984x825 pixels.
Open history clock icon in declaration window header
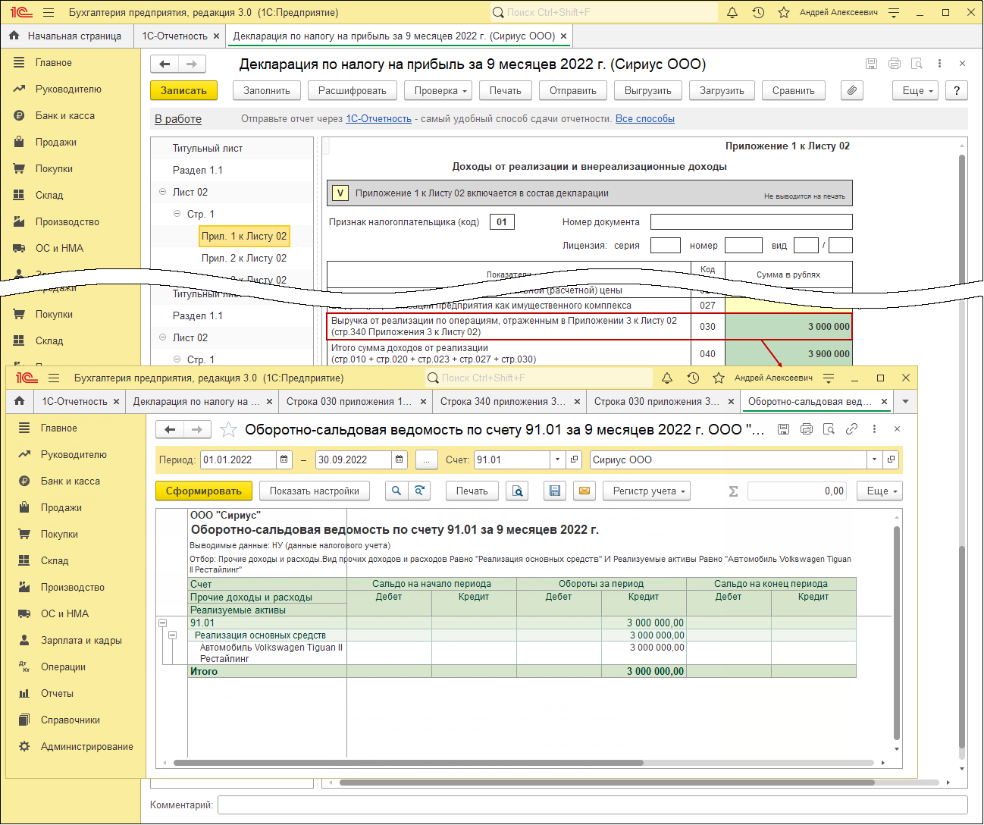coord(758,12)
